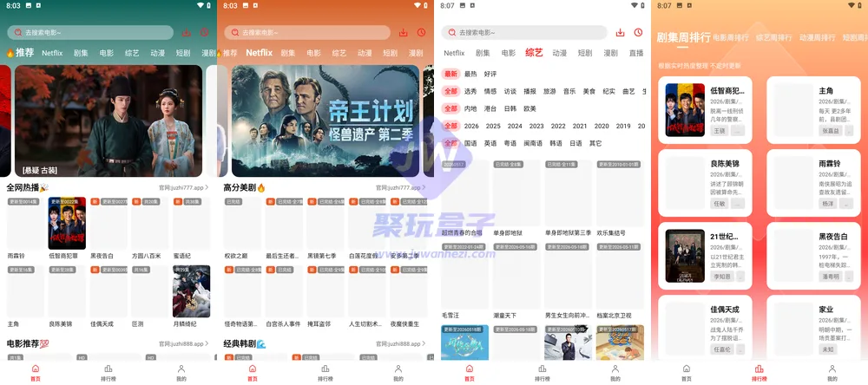The width and height of the screenshot is (868, 385).
Task: Tap the 首页 home icon on the 剧集周排行 screen
Action: point(687,369)
